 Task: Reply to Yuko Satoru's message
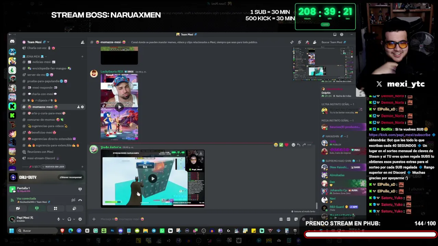click(x=299, y=145)
